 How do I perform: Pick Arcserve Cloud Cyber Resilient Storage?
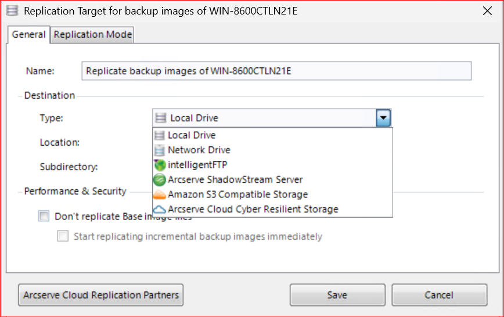(x=272, y=209)
